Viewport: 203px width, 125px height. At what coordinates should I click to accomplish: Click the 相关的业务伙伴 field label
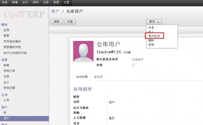[107, 59]
